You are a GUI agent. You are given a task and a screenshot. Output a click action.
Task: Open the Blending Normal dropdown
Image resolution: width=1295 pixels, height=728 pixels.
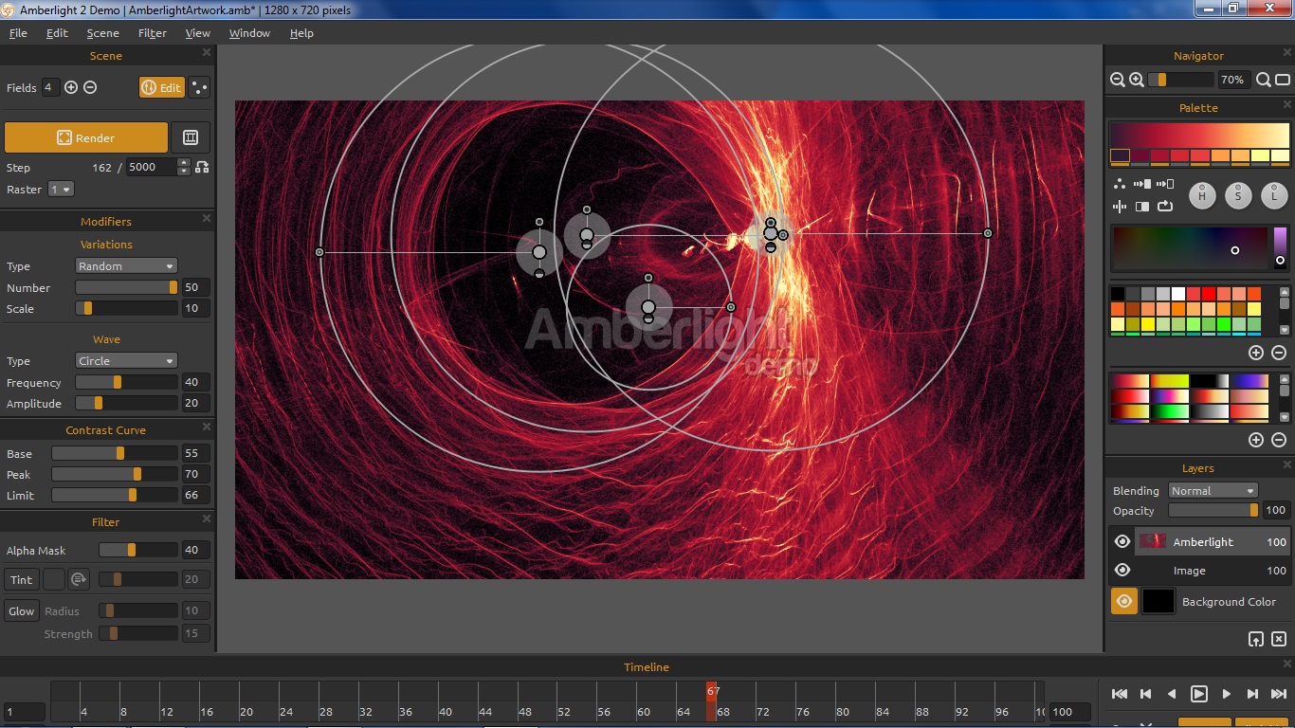pyautogui.click(x=1213, y=490)
